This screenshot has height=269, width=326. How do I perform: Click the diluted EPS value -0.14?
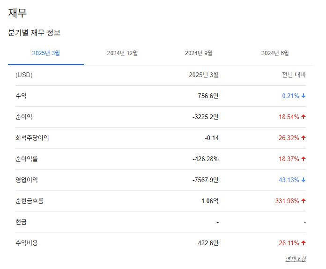click(212, 138)
